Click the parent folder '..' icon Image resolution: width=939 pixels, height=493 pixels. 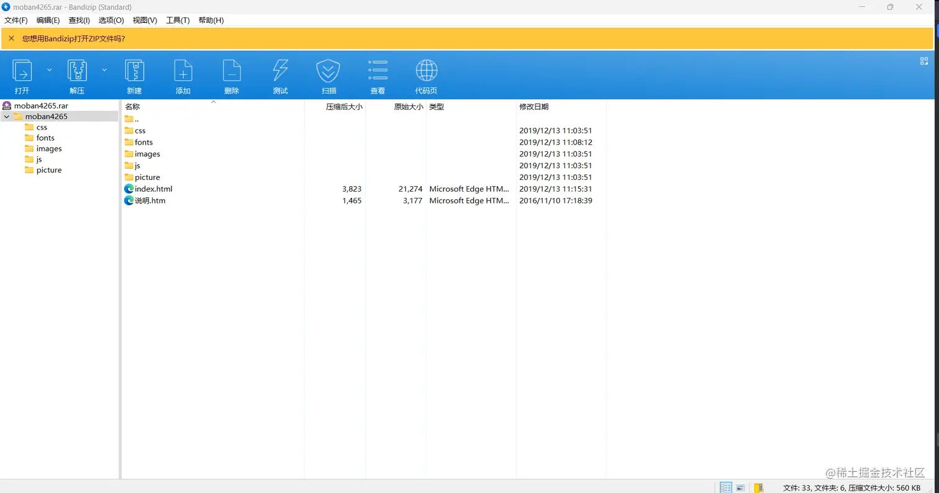129,118
